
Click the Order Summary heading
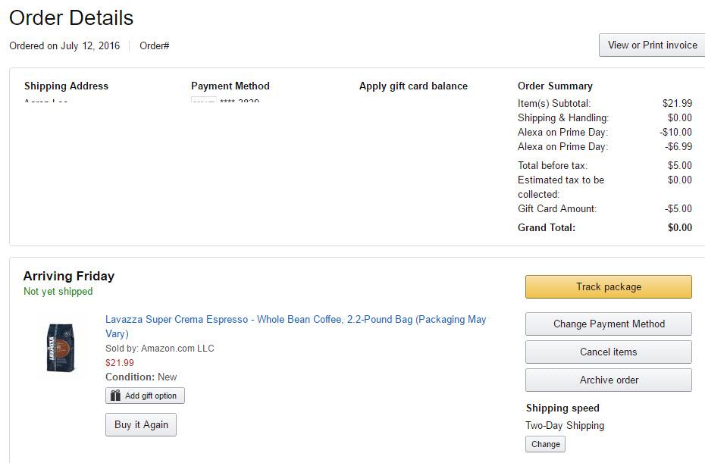pyautogui.click(x=555, y=86)
